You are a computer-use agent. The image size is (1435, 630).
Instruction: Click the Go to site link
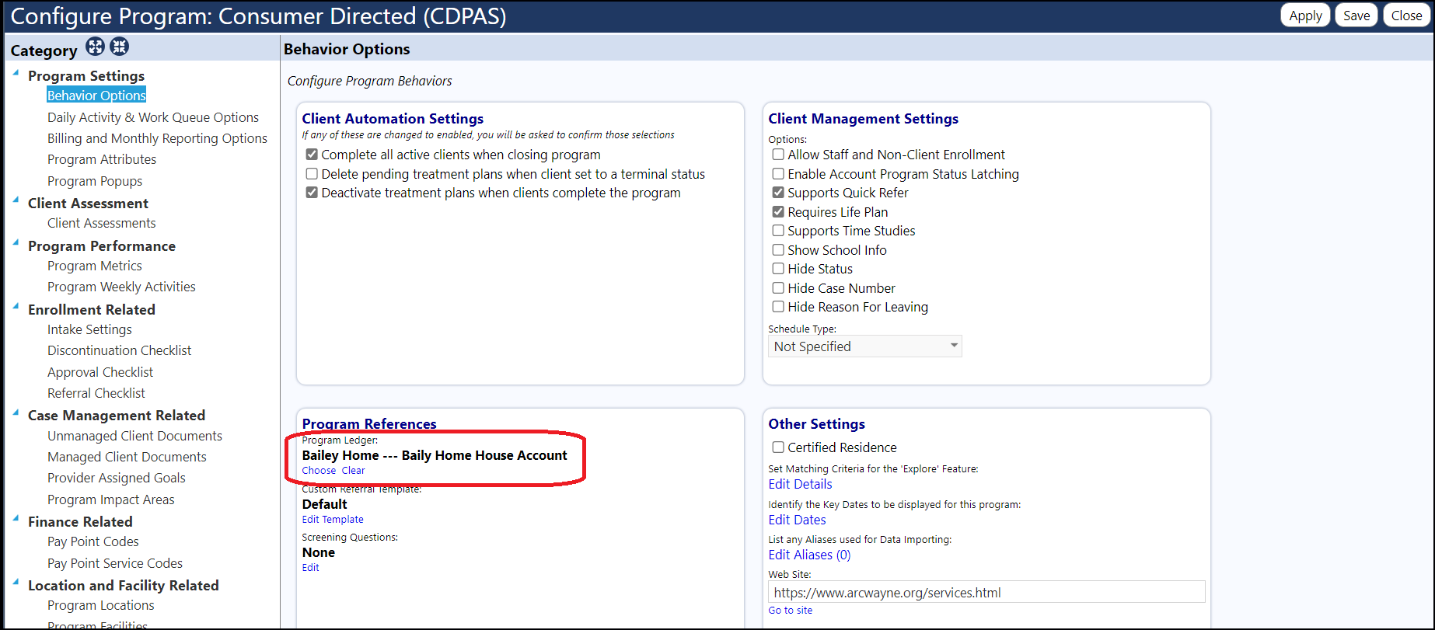(791, 611)
